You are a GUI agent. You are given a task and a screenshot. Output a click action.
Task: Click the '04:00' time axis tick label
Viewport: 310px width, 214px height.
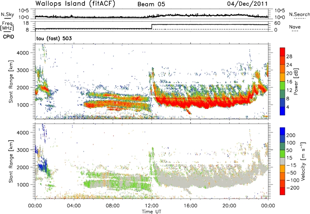click(74, 206)
